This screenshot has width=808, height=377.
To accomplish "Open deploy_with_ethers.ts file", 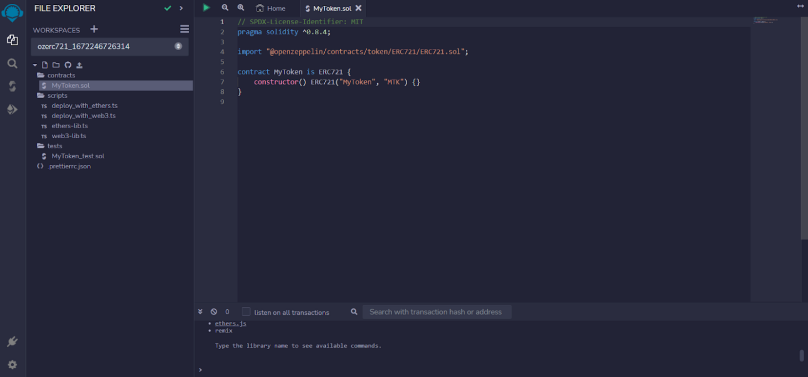I will coord(84,106).
